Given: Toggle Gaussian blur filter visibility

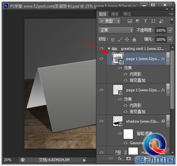Looking at the screenshot, I should click(x=125, y=143).
